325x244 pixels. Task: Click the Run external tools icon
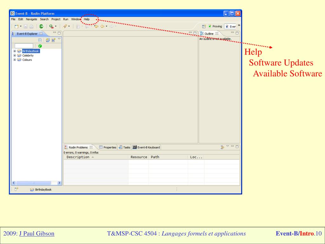(x=51, y=26)
